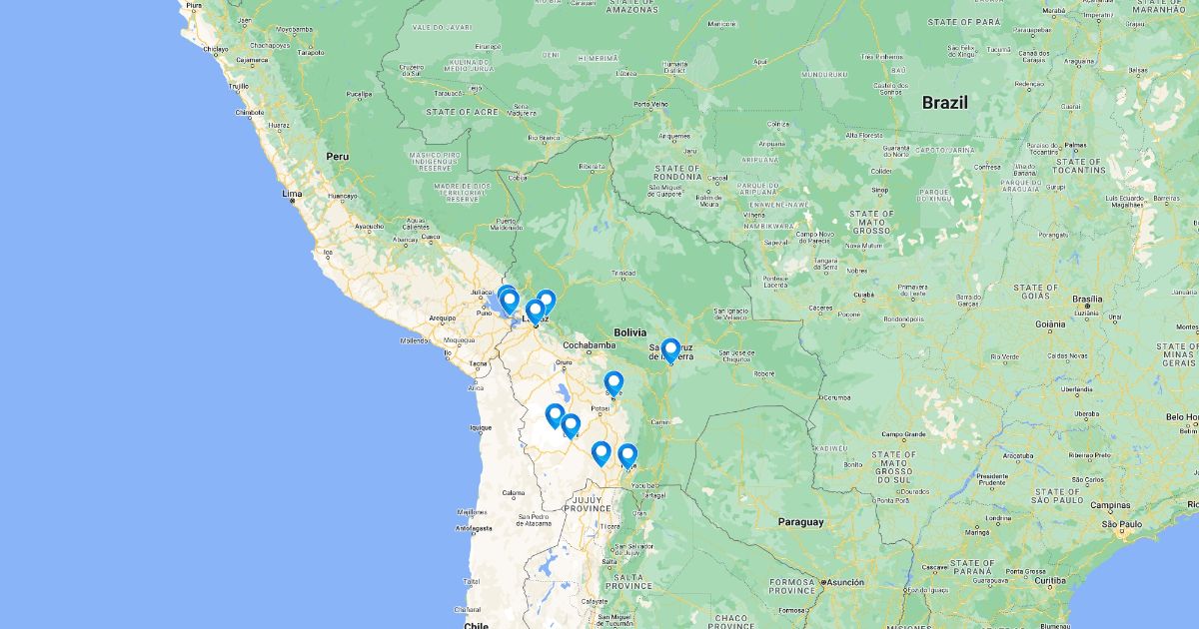1199x629 pixels.
Task: Select the front pin on Lake Titicaca
Action: tap(509, 300)
